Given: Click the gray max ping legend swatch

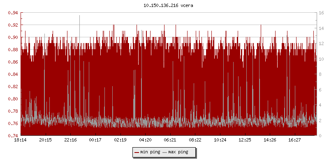Looking at the screenshot, I should 165,152.
